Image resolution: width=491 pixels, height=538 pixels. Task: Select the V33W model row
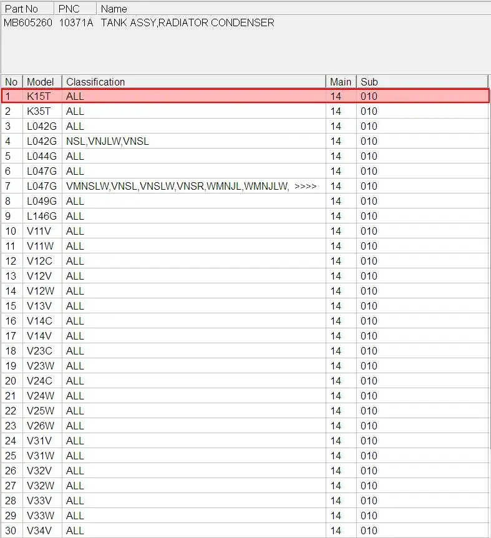click(245, 516)
